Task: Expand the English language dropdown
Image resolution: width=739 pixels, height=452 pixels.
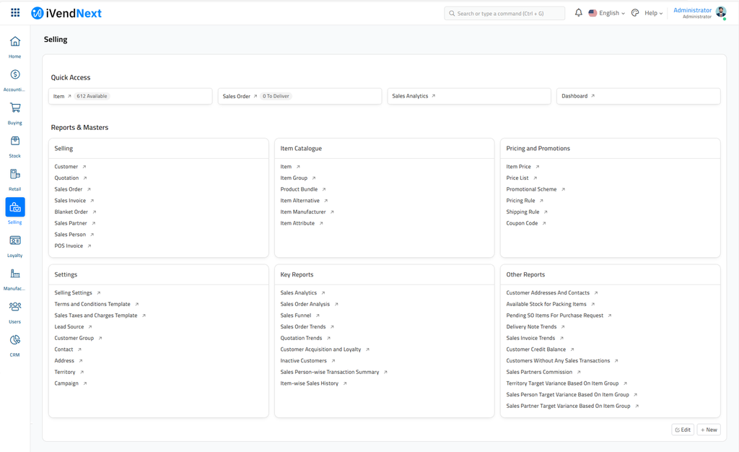Action: (607, 13)
